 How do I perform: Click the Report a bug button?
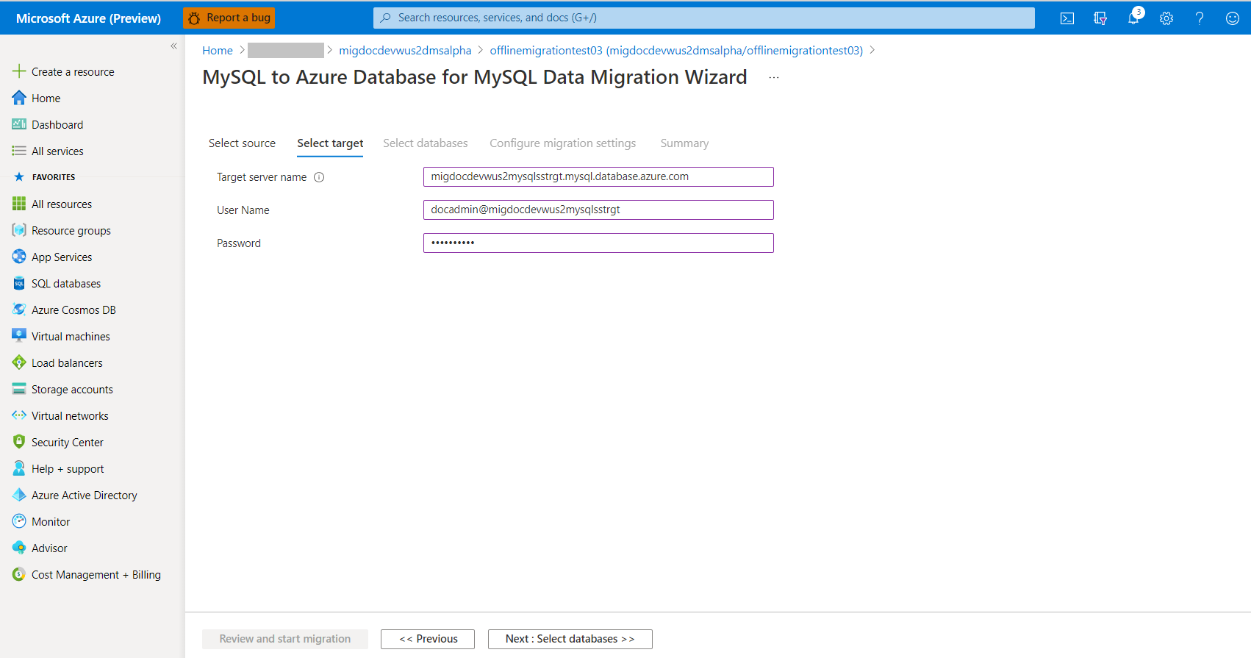point(229,18)
